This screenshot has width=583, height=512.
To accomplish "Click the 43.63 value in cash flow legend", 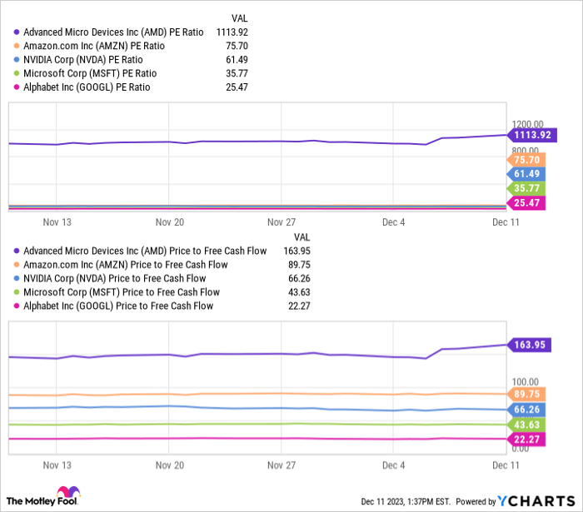I will click(299, 292).
